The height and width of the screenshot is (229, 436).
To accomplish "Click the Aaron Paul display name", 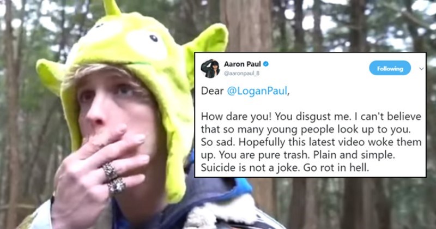I will point(243,64).
